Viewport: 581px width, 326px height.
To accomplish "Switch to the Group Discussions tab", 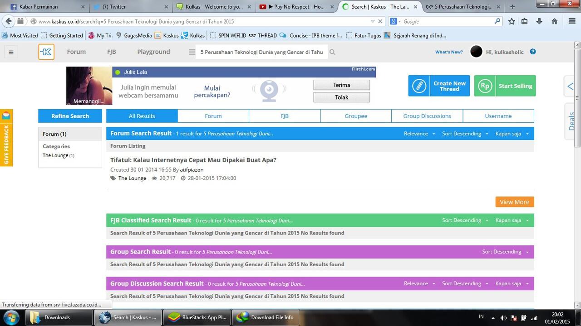I will 427,116.
